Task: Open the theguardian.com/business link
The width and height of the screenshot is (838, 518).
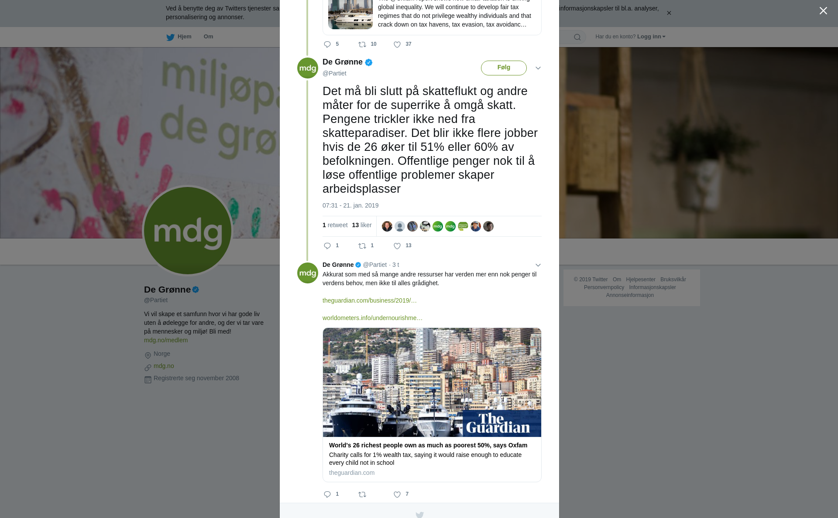Action: [370, 300]
